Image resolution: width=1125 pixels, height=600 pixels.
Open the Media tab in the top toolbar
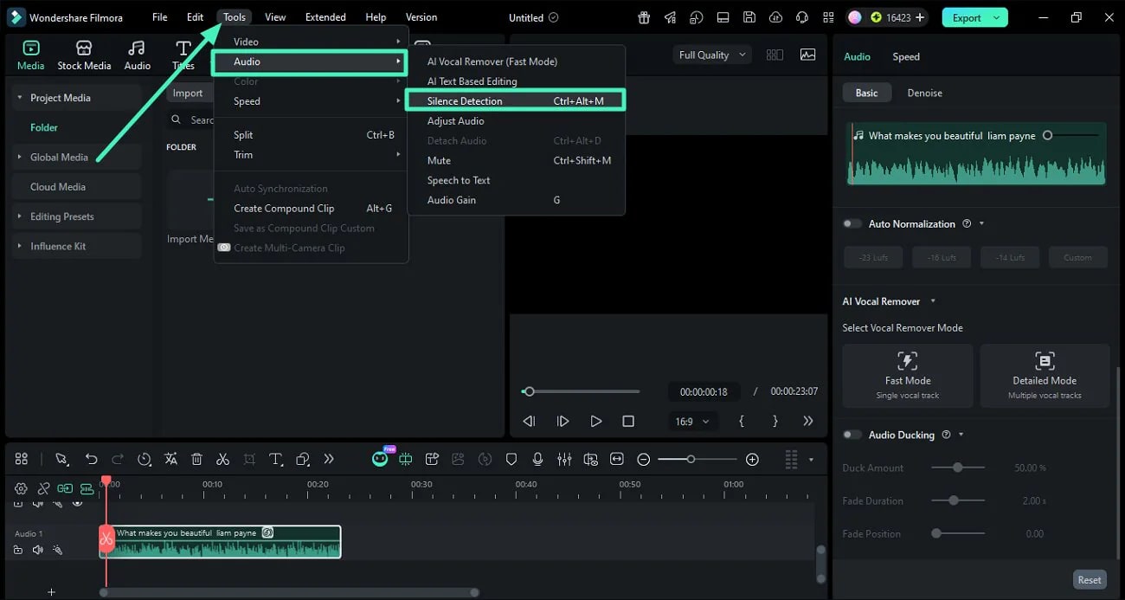click(30, 55)
